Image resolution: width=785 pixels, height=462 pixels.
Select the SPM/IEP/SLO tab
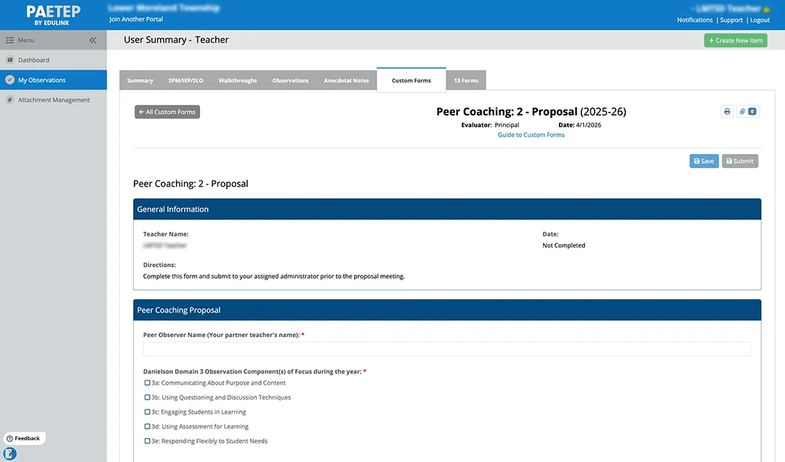(185, 81)
